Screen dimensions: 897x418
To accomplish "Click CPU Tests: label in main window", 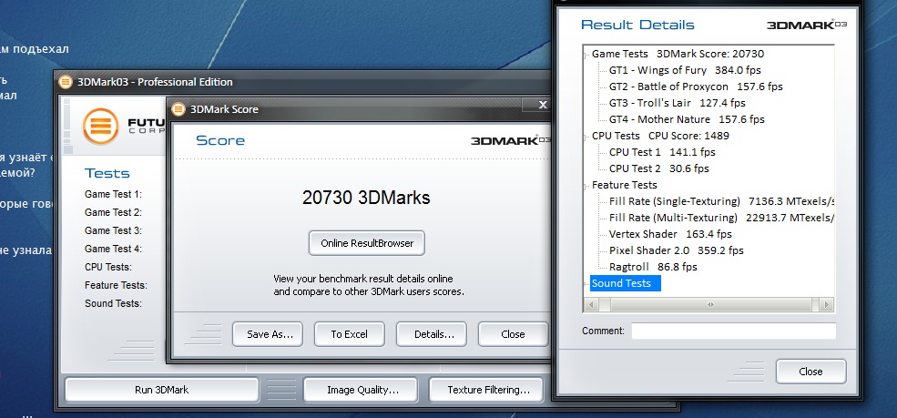I will tap(108, 267).
